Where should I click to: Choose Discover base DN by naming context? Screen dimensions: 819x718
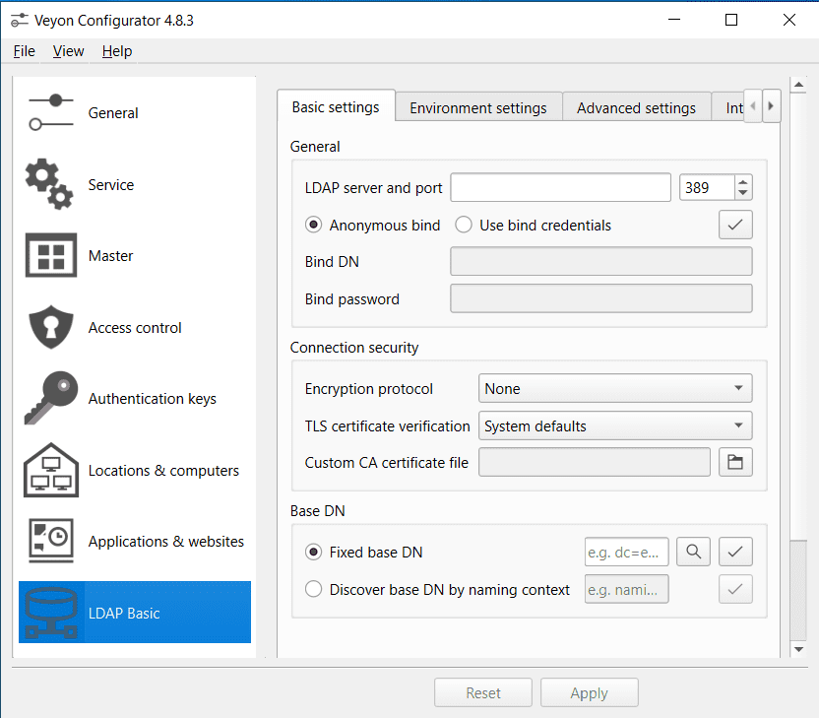[314, 590]
